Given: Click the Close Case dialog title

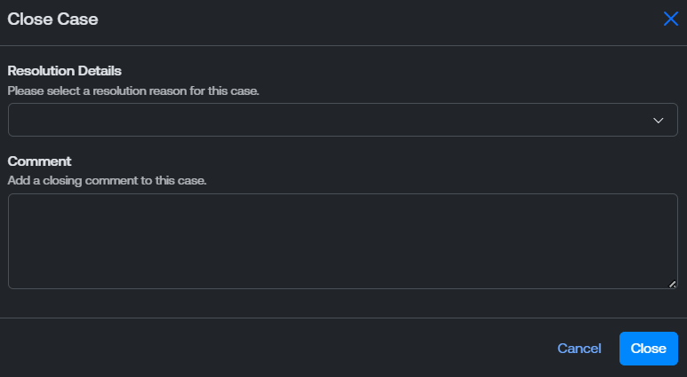Looking at the screenshot, I should [52, 19].
